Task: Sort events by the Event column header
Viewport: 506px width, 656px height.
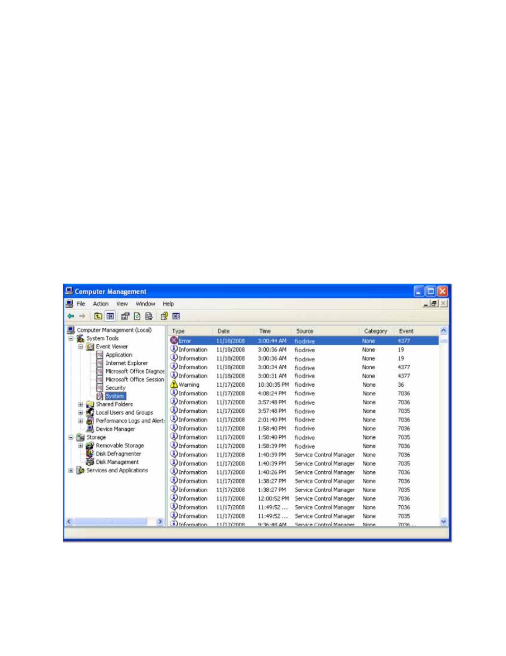Action: point(417,331)
